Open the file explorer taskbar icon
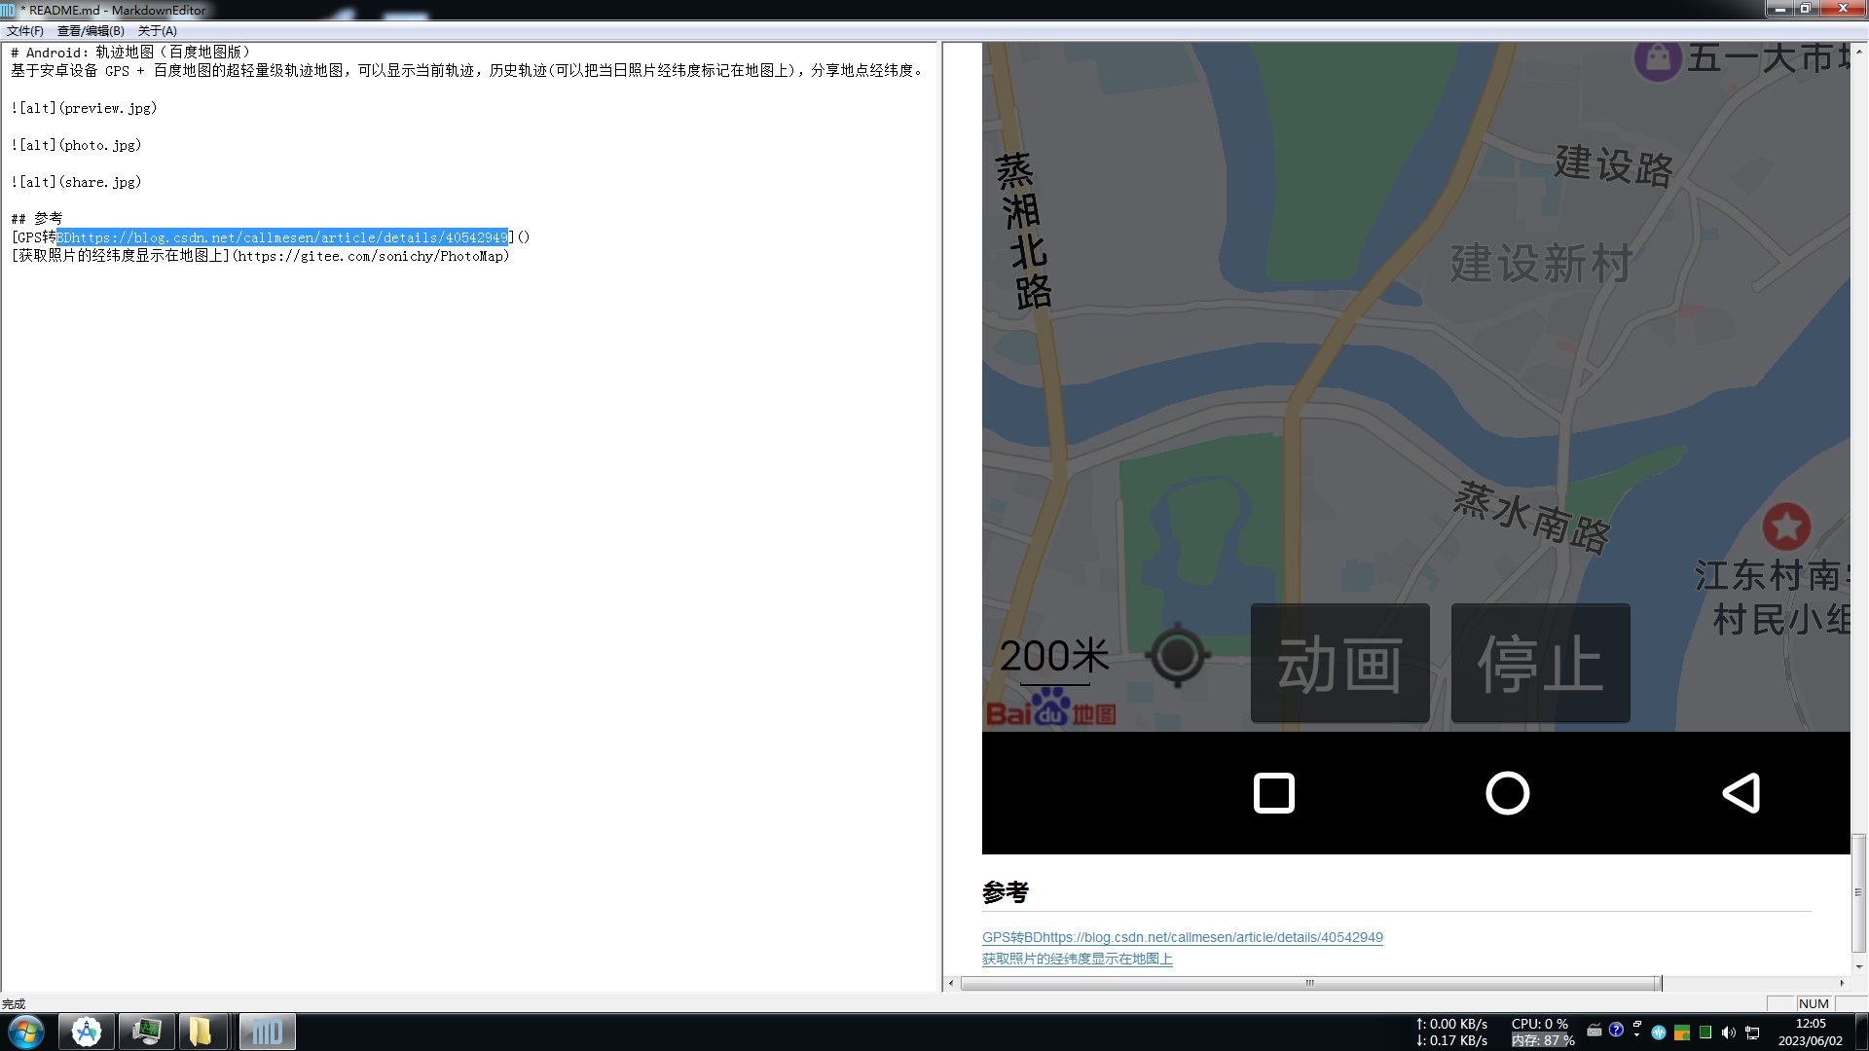Image resolution: width=1869 pixels, height=1051 pixels. pyautogui.click(x=201, y=1032)
